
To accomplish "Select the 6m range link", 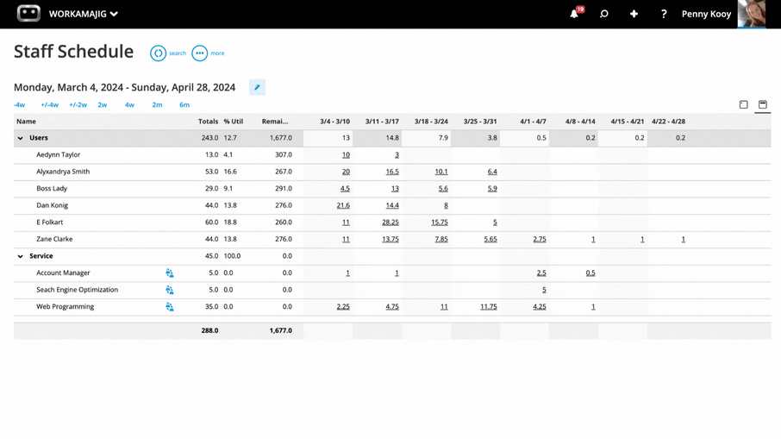I will pos(184,104).
